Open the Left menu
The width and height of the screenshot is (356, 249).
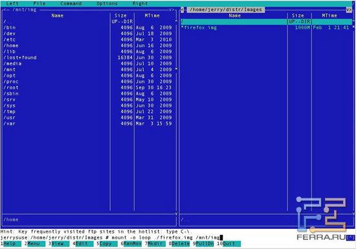(x=12, y=3)
